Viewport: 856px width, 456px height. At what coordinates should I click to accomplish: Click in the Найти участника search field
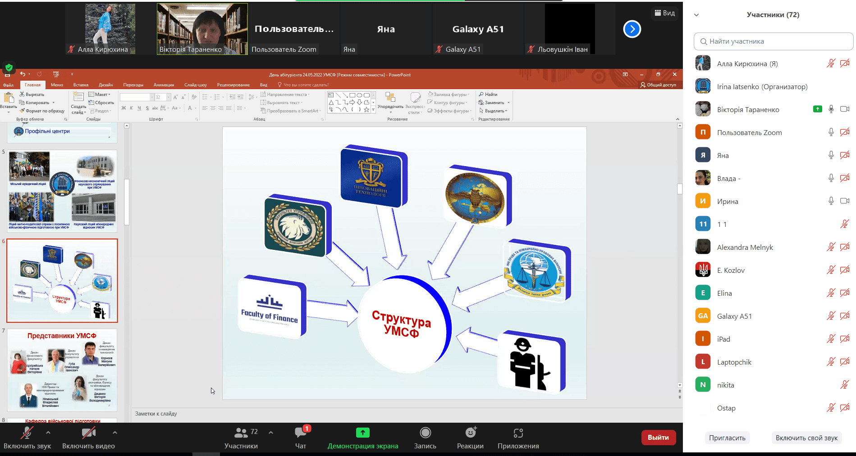[x=774, y=41]
